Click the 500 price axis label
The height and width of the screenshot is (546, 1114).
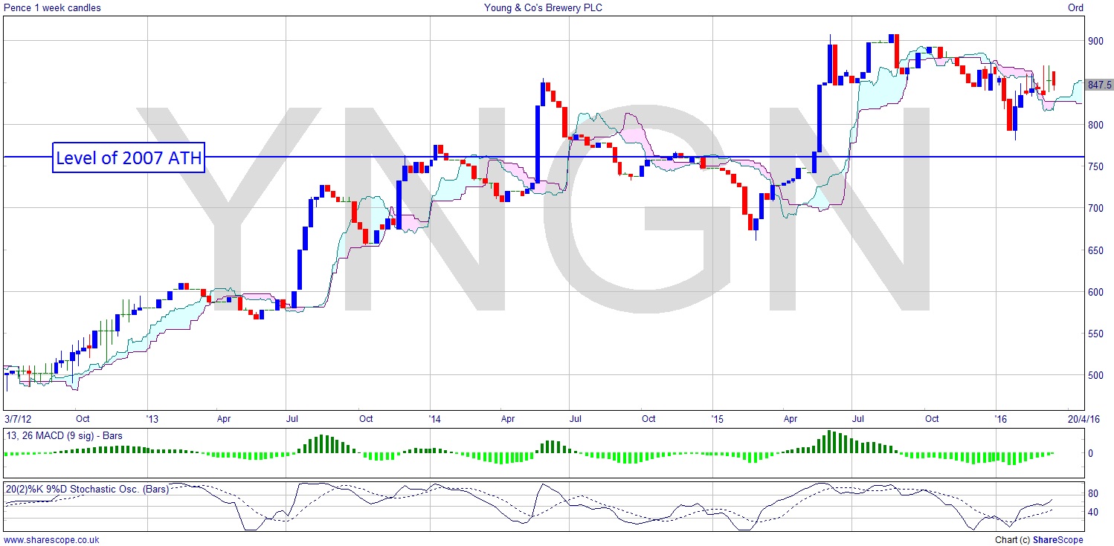(x=1096, y=376)
